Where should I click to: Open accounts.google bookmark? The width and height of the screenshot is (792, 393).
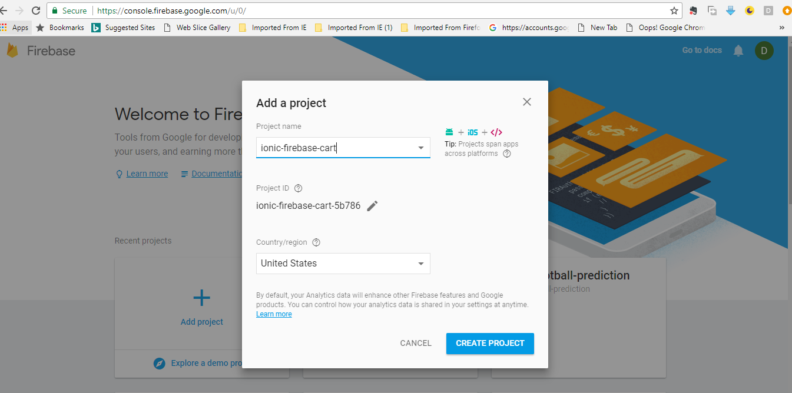[x=529, y=27]
